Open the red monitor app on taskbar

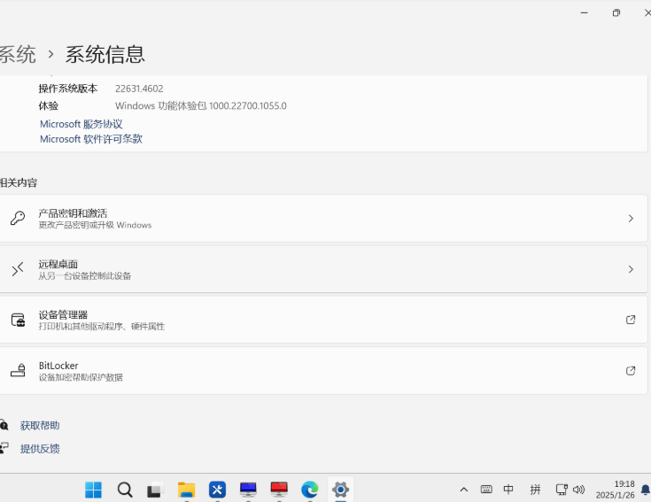pos(279,490)
